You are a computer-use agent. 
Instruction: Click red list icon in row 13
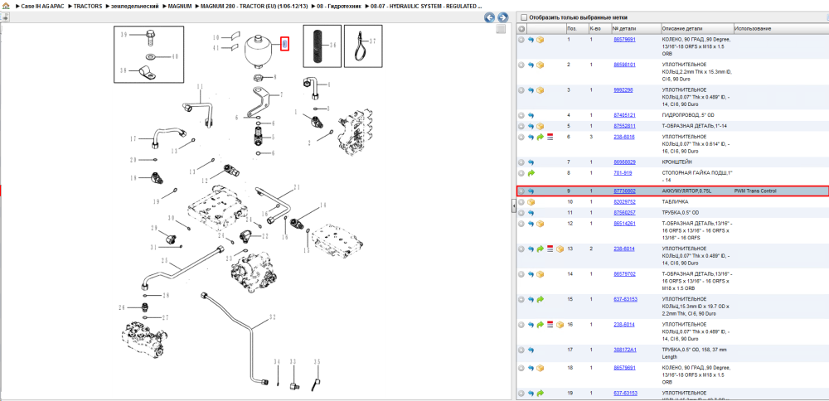pos(550,249)
